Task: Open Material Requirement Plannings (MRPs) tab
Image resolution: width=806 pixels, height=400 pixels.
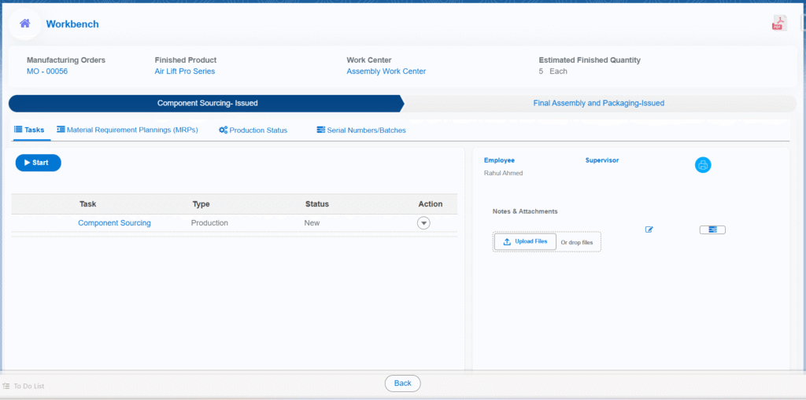Action: [x=127, y=130]
